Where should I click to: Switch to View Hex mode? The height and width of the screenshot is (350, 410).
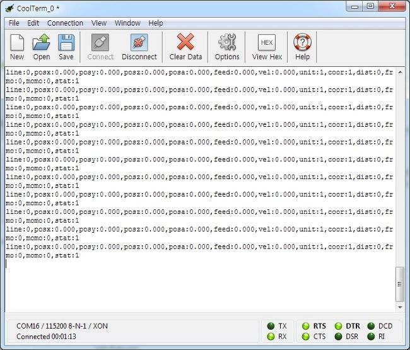267,42
